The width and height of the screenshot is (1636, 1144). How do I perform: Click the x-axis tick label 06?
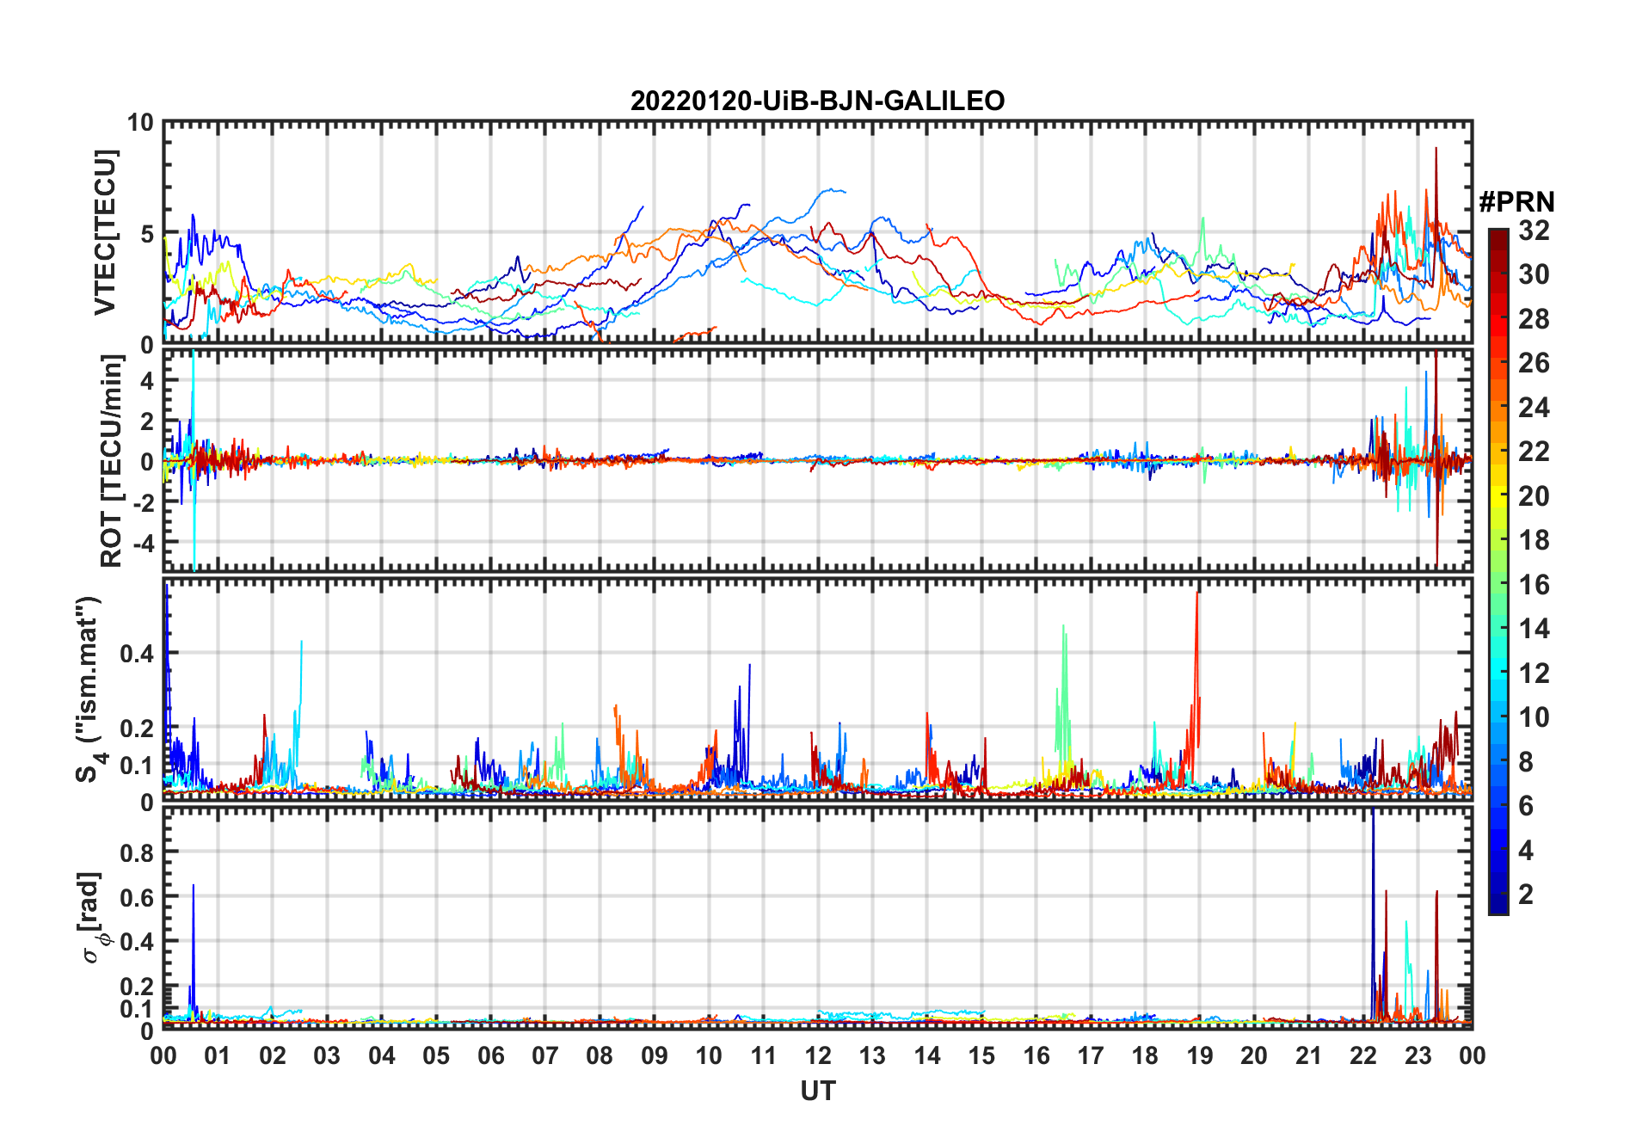tap(490, 1055)
